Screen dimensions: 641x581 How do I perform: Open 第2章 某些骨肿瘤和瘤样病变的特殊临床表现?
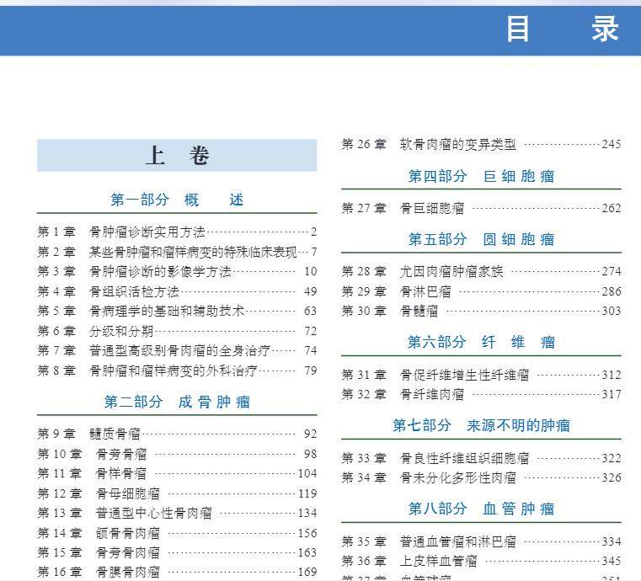point(177,252)
